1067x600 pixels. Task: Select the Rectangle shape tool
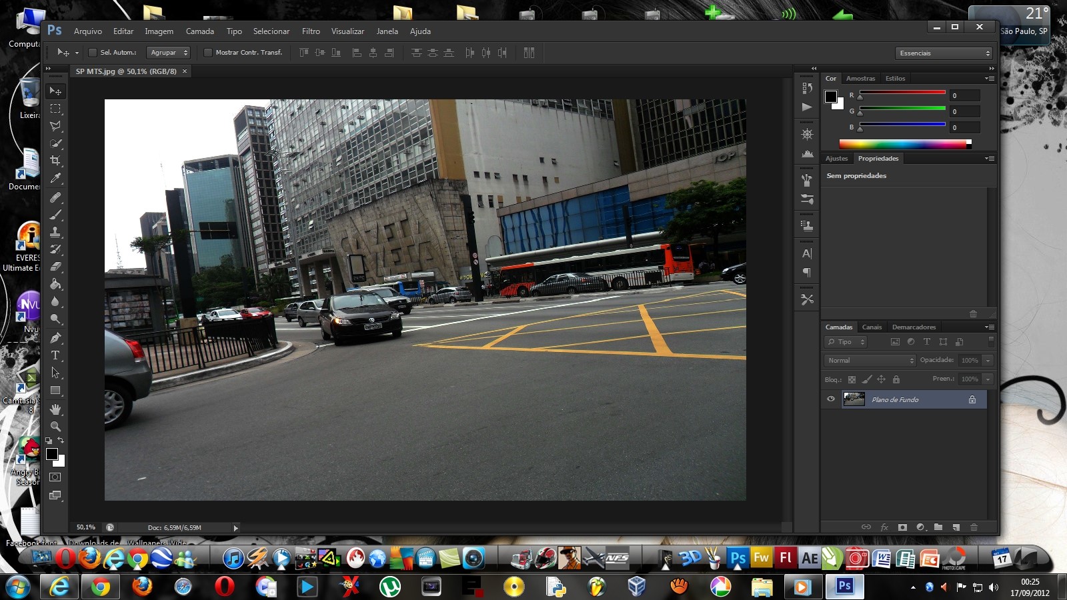55,390
